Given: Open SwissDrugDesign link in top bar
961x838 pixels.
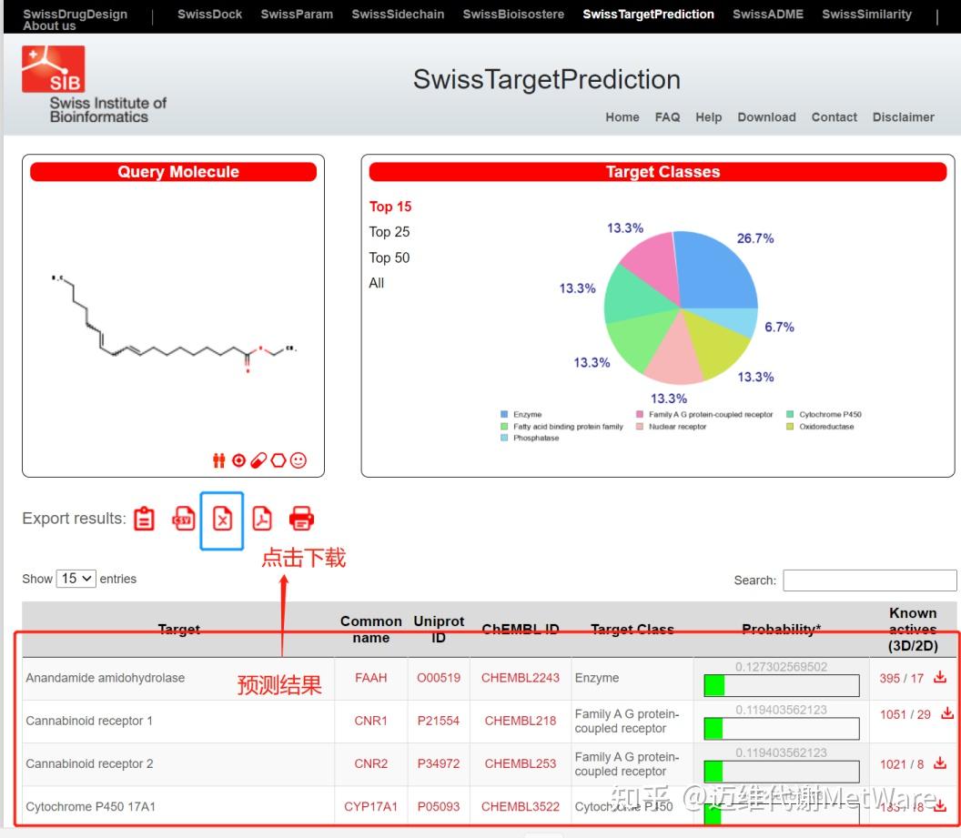Looking at the screenshot, I should coord(76,14).
